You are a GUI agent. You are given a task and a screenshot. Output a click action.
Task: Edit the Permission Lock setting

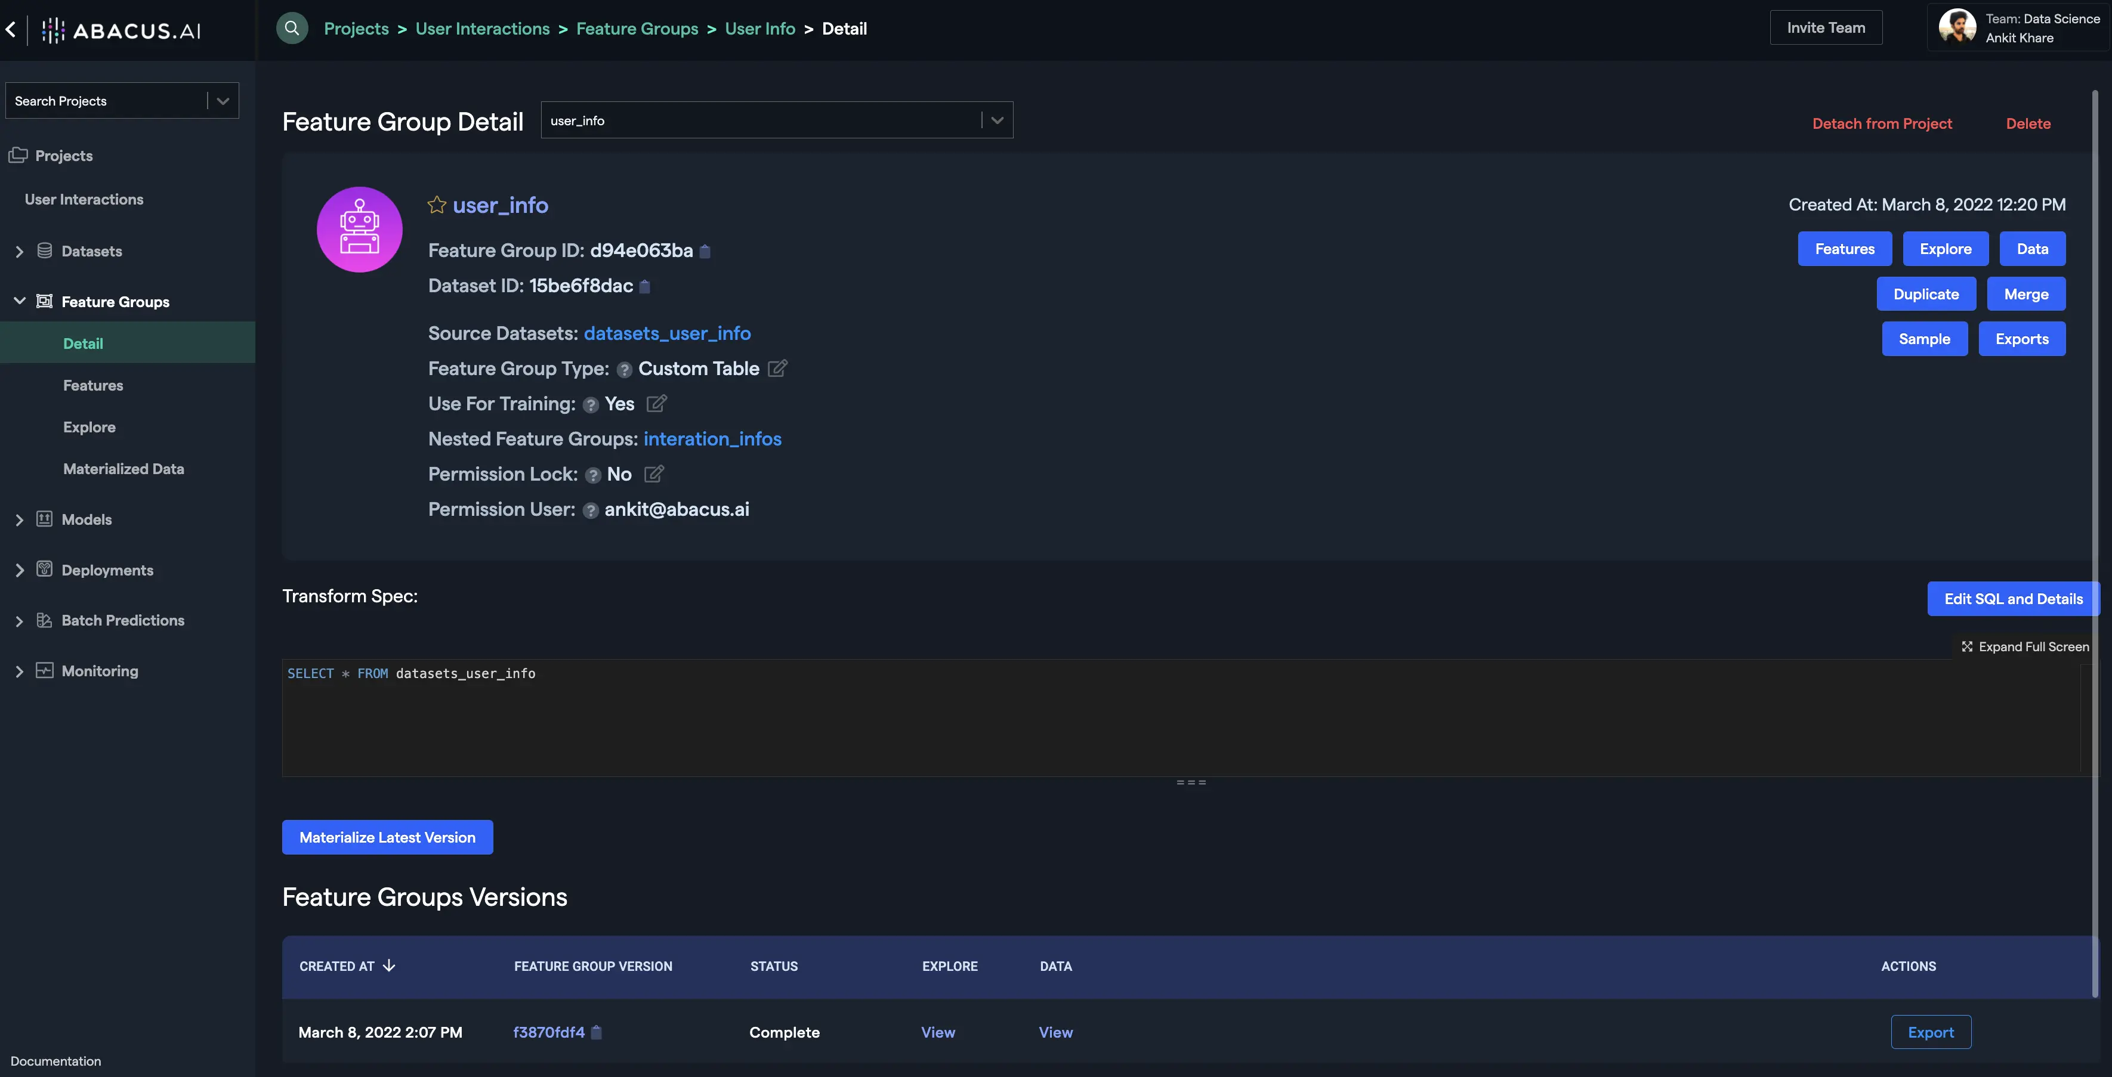(x=653, y=475)
